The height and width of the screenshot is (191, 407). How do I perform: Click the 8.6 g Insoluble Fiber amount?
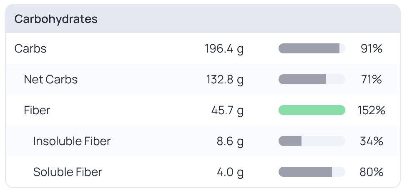click(230, 141)
